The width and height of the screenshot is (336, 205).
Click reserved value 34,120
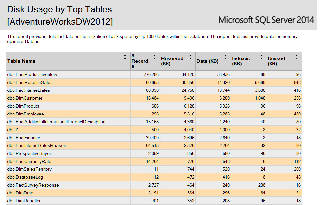[x=188, y=75]
